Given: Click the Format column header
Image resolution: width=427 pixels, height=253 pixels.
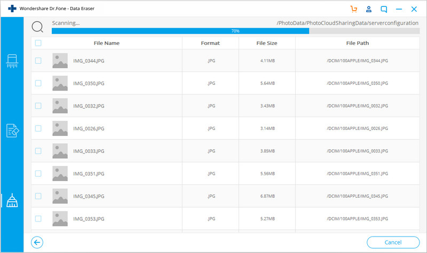Looking at the screenshot, I should [x=210, y=43].
